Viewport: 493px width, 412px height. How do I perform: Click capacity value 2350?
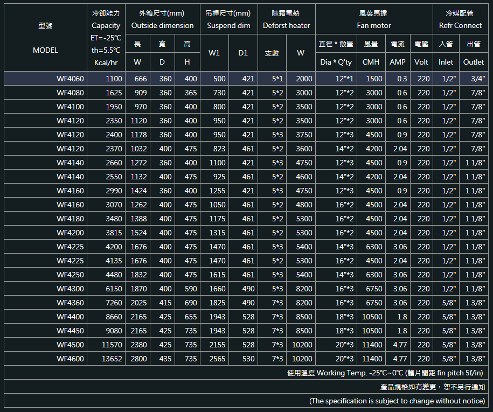tap(114, 121)
